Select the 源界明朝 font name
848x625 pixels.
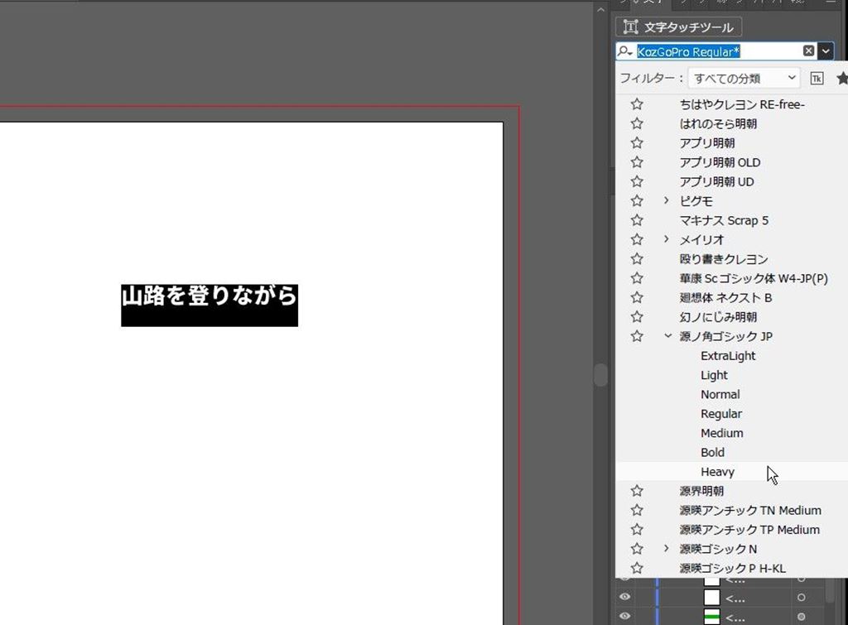(x=701, y=491)
